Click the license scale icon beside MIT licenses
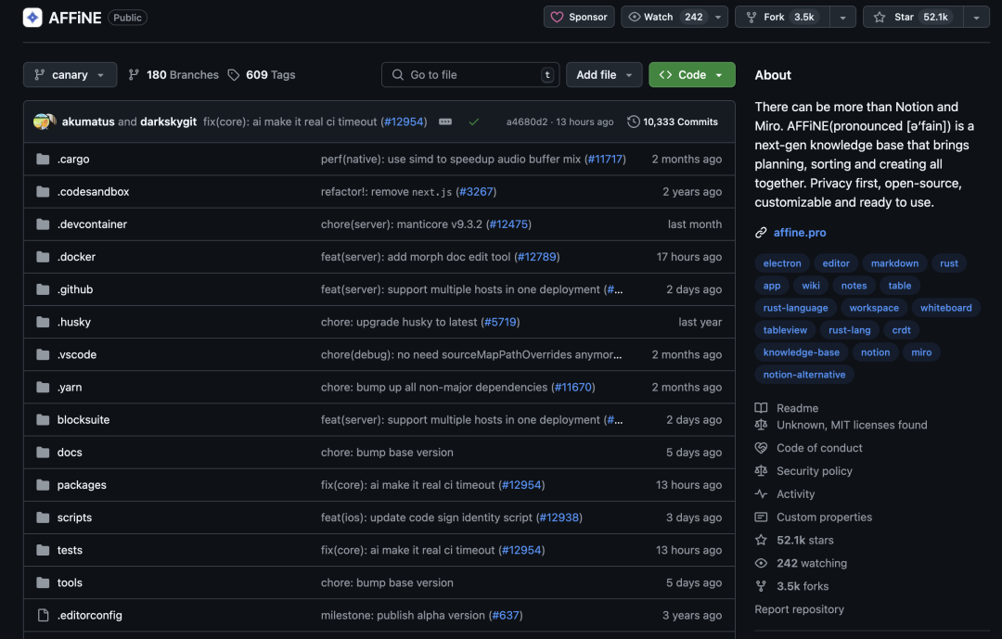 761,425
